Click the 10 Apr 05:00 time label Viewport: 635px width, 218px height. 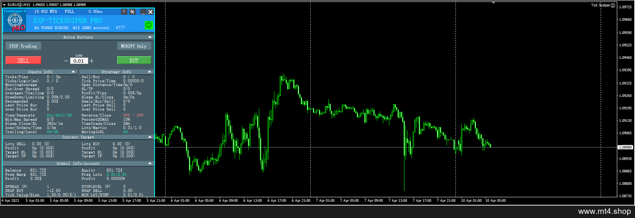[x=496, y=201]
